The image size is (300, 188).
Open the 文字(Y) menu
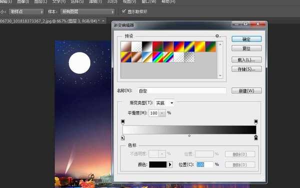(59, 1)
